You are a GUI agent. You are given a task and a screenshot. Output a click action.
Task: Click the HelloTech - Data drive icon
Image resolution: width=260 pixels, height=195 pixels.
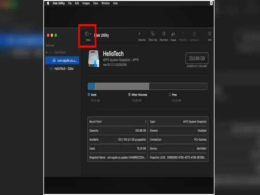pos(51,69)
